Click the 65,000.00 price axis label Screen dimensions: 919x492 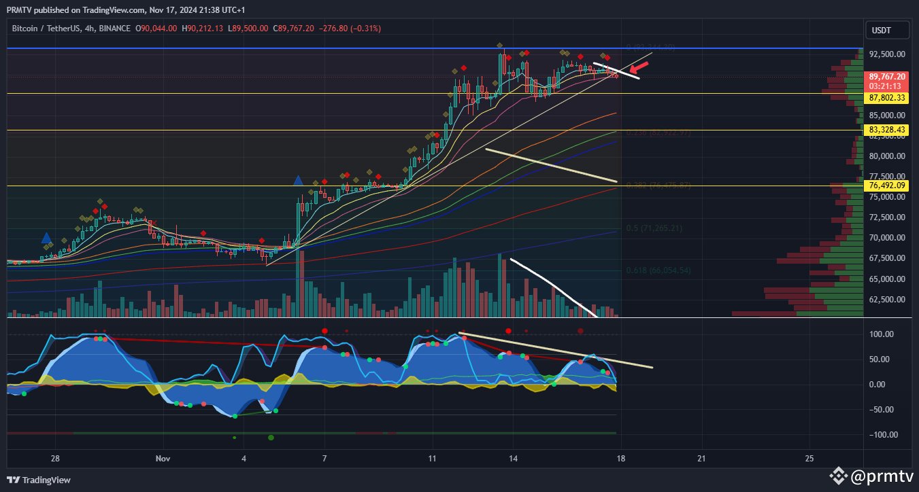886,279
